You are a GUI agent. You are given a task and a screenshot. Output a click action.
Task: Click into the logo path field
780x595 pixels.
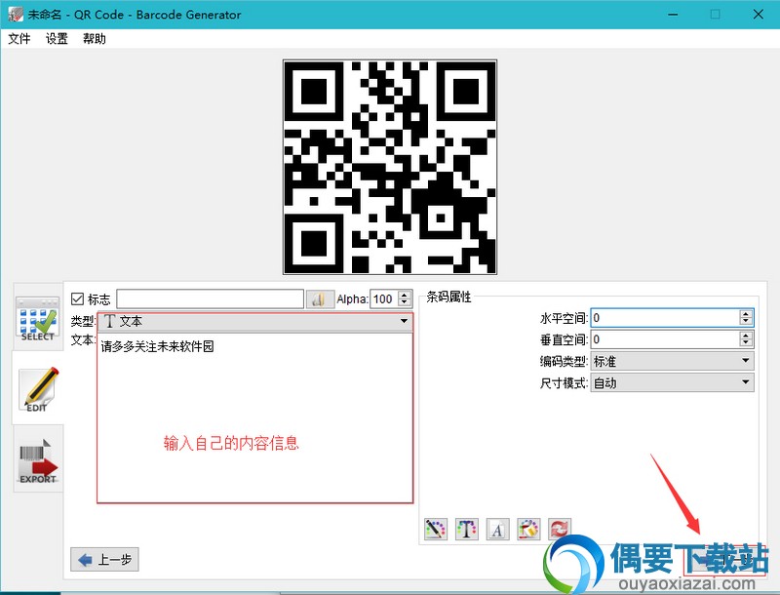pos(210,299)
